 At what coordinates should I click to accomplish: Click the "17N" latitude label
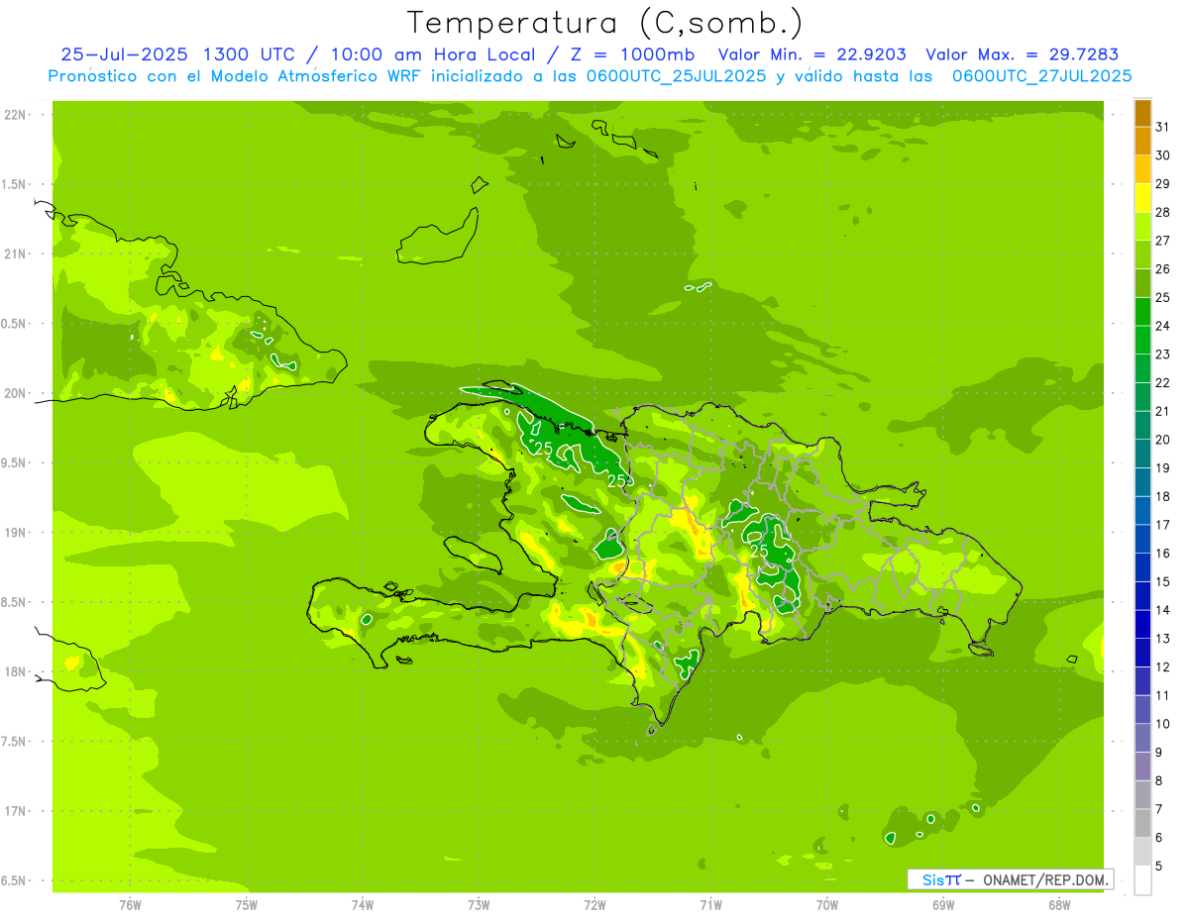[x=14, y=811]
